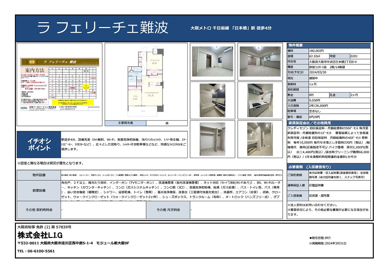Select the address 大阪府大阪市中央区日本橋2丁目6-4
The image size is (387, 273).
pos(333,62)
